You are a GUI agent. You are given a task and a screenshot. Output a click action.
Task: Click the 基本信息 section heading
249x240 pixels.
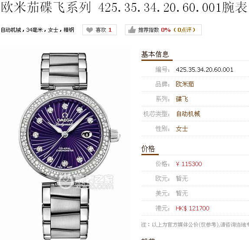coord(155,54)
